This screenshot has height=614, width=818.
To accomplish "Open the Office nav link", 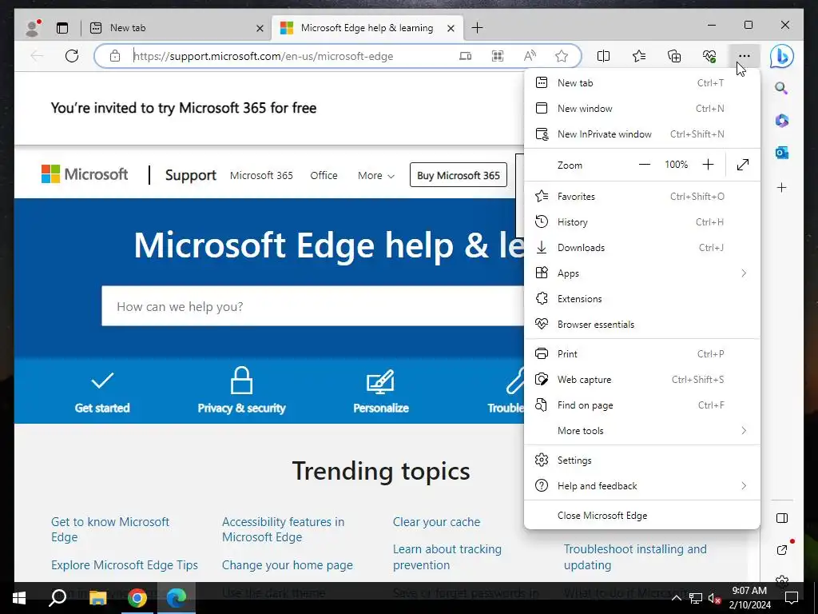I will pos(324,175).
